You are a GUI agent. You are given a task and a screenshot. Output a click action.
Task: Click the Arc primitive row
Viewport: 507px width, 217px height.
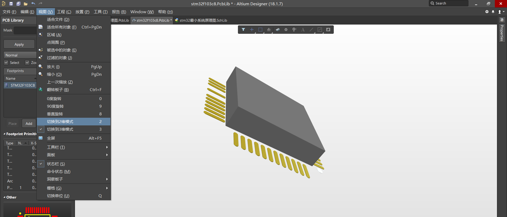(20, 181)
